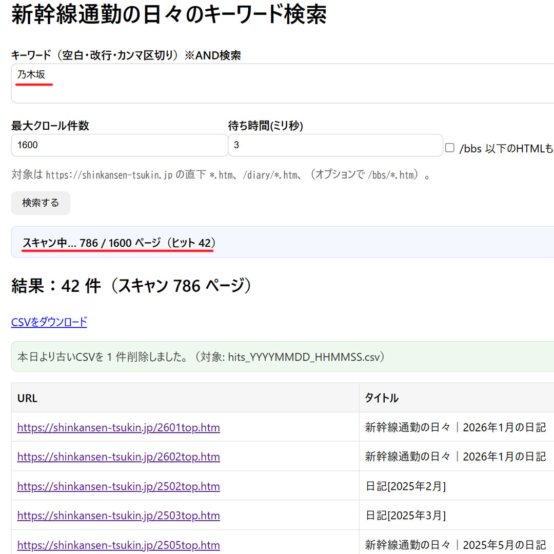Open the 2602top.htm URL link
The height and width of the screenshot is (554, 554).
[x=118, y=457]
